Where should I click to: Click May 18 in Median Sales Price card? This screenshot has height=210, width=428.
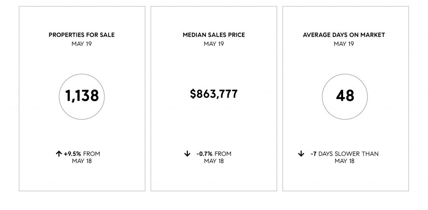click(x=214, y=161)
